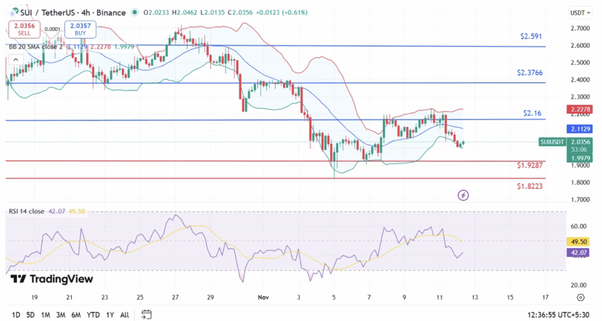Show the All time range

click(x=125, y=313)
